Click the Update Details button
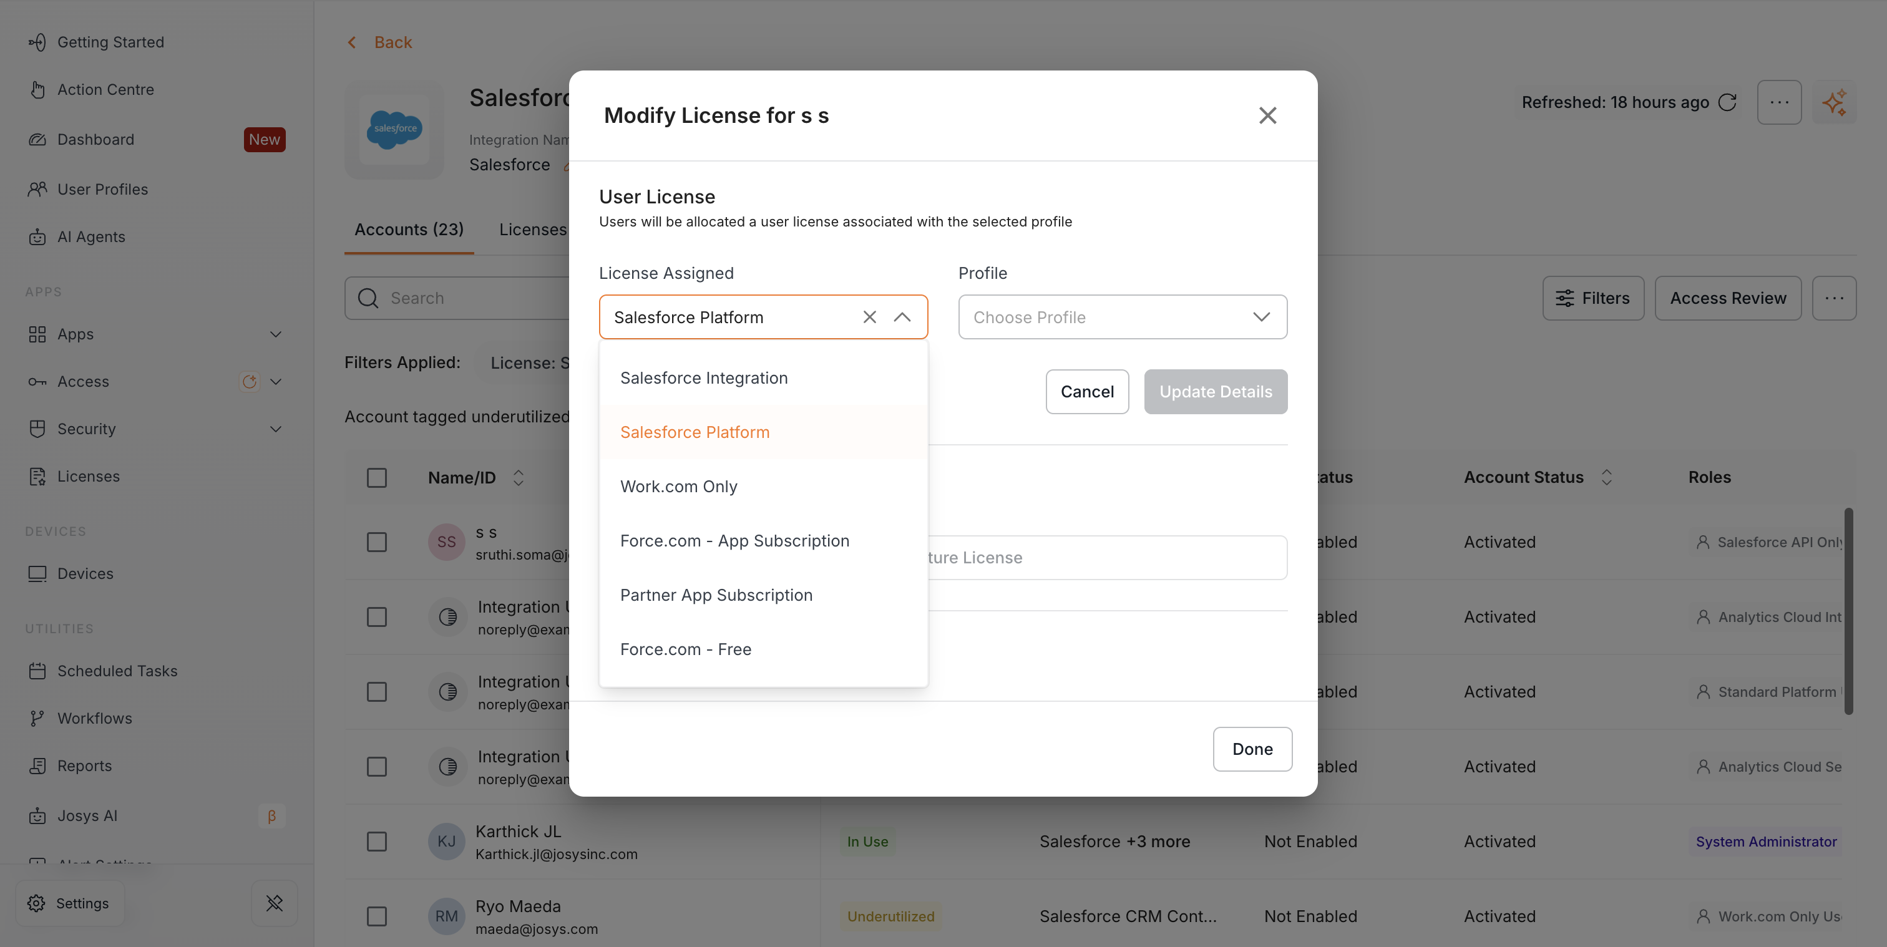This screenshot has width=1887, height=947. pyautogui.click(x=1216, y=392)
